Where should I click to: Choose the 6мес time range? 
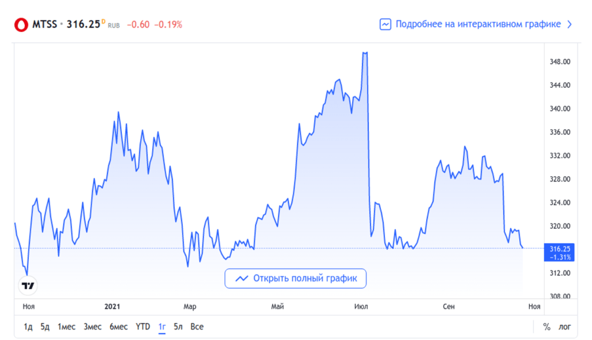coord(118,327)
